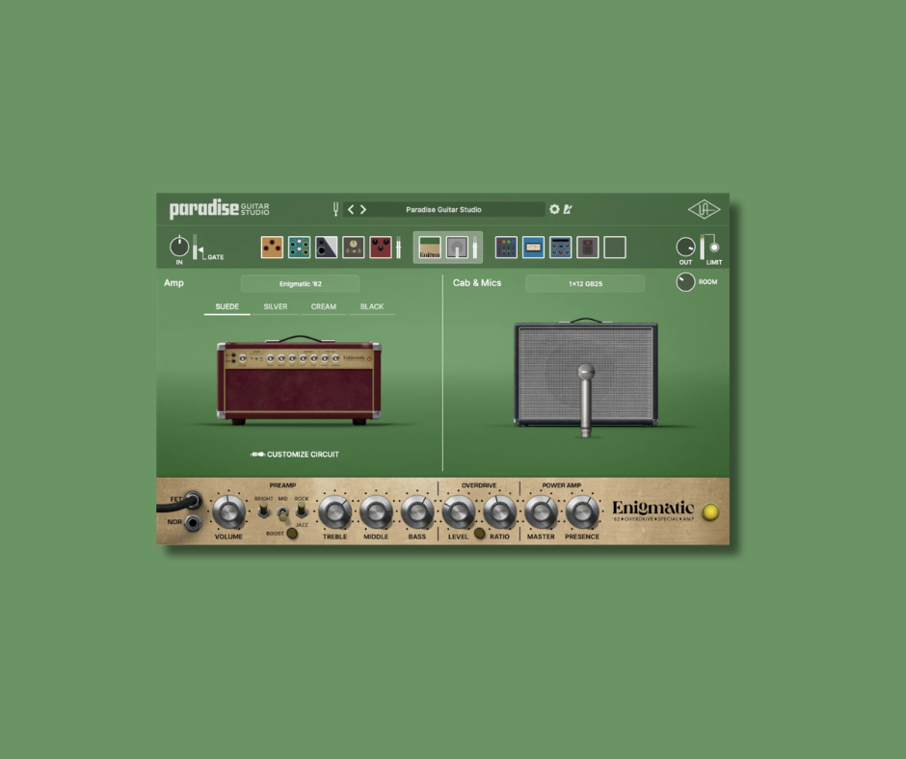Select the CREAM amp finish tab
906x759 pixels.
point(324,306)
